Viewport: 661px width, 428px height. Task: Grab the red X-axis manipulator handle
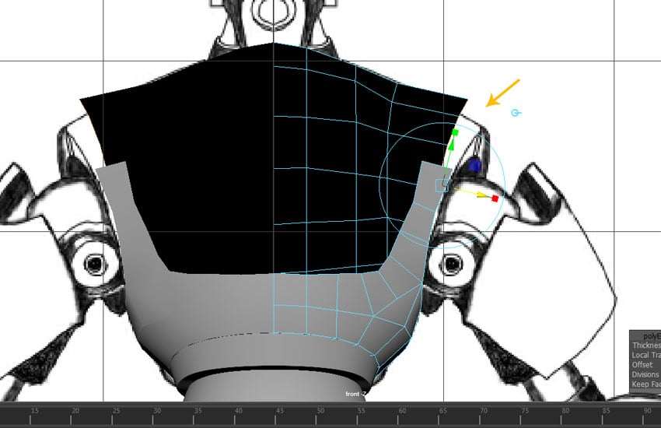pyautogui.click(x=495, y=198)
